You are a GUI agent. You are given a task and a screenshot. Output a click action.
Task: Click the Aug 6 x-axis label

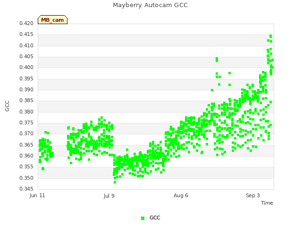(x=181, y=195)
